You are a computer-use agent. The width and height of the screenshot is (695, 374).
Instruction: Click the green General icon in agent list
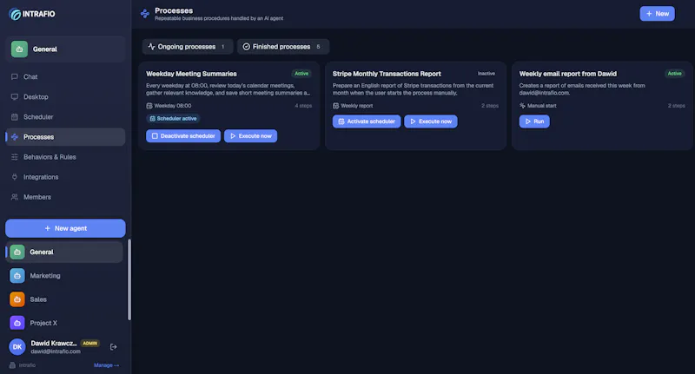tap(17, 252)
